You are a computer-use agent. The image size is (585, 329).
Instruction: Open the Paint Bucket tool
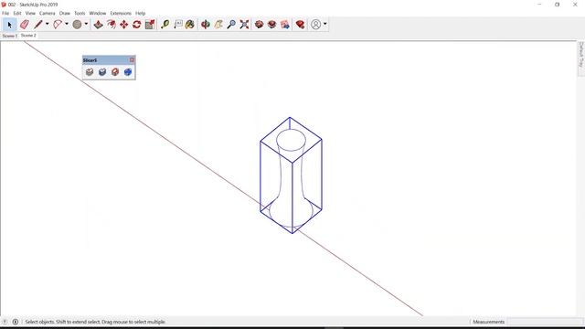pyautogui.click(x=190, y=25)
